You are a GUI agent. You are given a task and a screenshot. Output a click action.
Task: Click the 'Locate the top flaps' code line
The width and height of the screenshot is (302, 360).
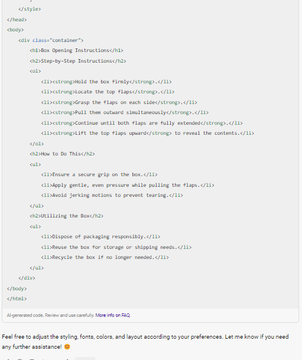point(108,92)
